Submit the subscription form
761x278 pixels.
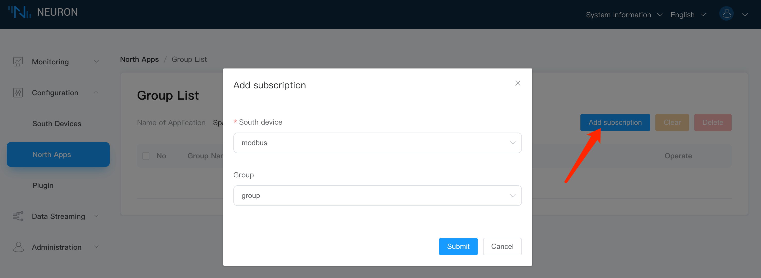458,246
